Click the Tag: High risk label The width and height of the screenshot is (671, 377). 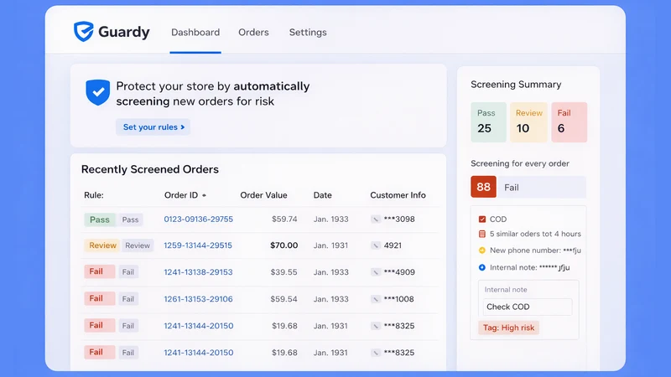tap(509, 328)
